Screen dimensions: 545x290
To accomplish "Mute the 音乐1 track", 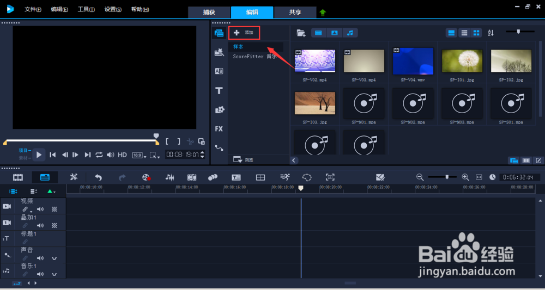I will click(40, 274).
